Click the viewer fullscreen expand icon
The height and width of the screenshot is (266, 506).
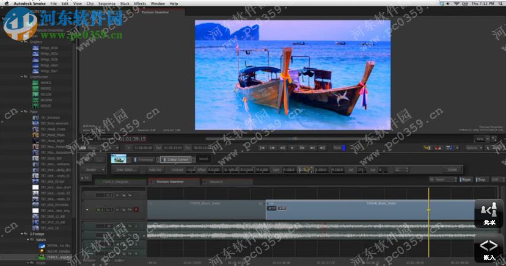click(494, 139)
